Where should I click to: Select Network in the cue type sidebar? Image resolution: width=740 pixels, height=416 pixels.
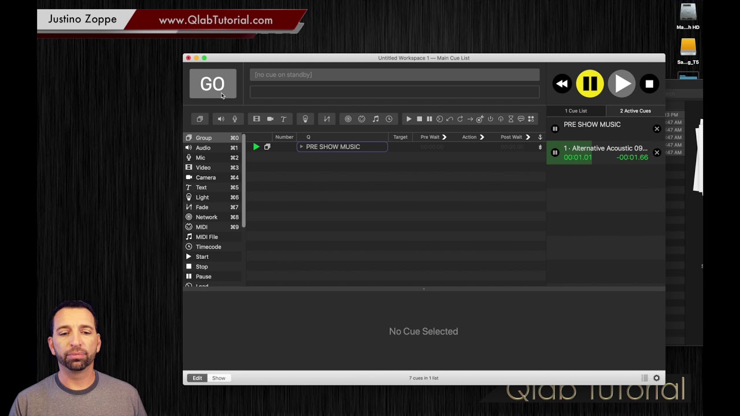point(212,217)
